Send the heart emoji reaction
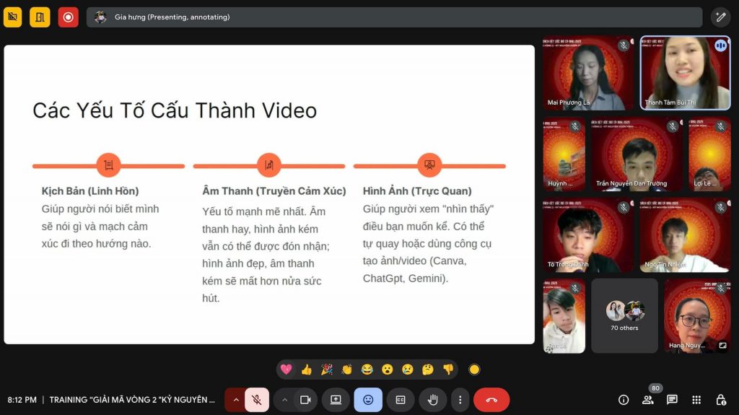This screenshot has width=739, height=415. pos(287,370)
